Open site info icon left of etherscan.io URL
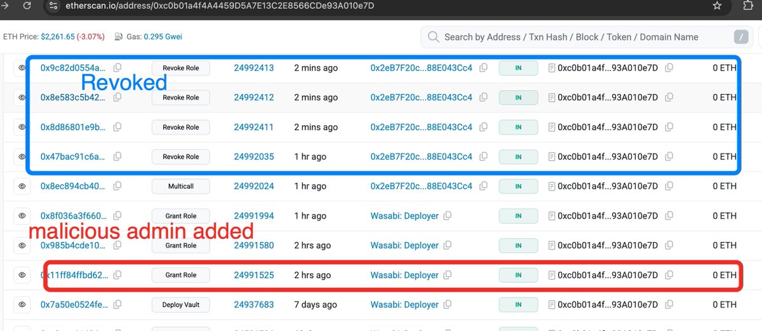 55,6
